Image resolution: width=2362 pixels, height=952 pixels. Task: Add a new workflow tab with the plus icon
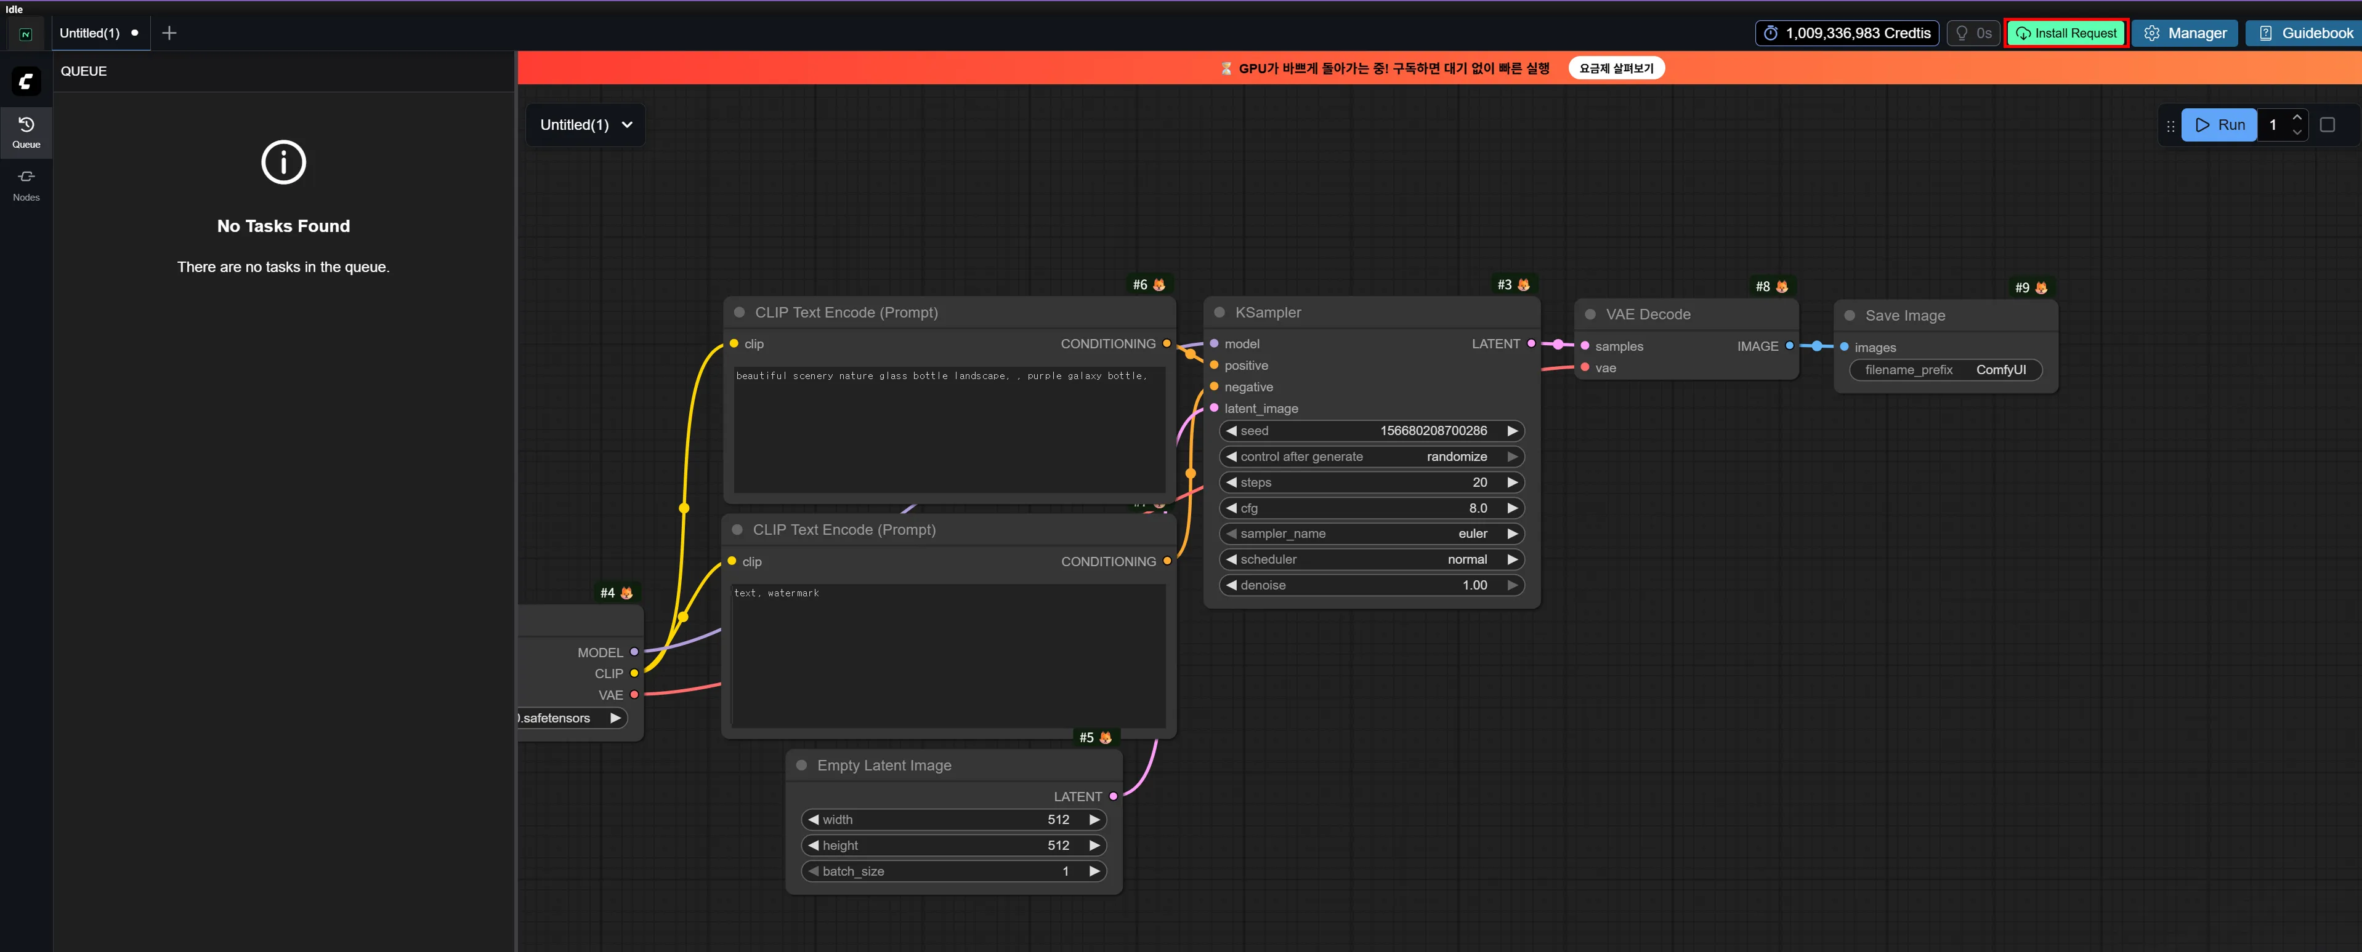[169, 33]
